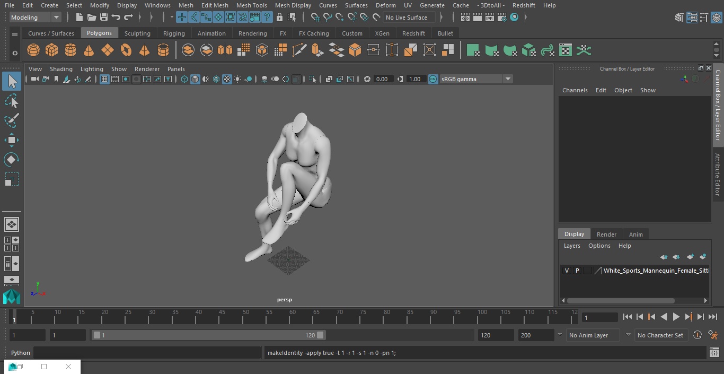Click the layer list horizontal scrollbar
Viewport: 724px width, 374px height.
coord(621,300)
